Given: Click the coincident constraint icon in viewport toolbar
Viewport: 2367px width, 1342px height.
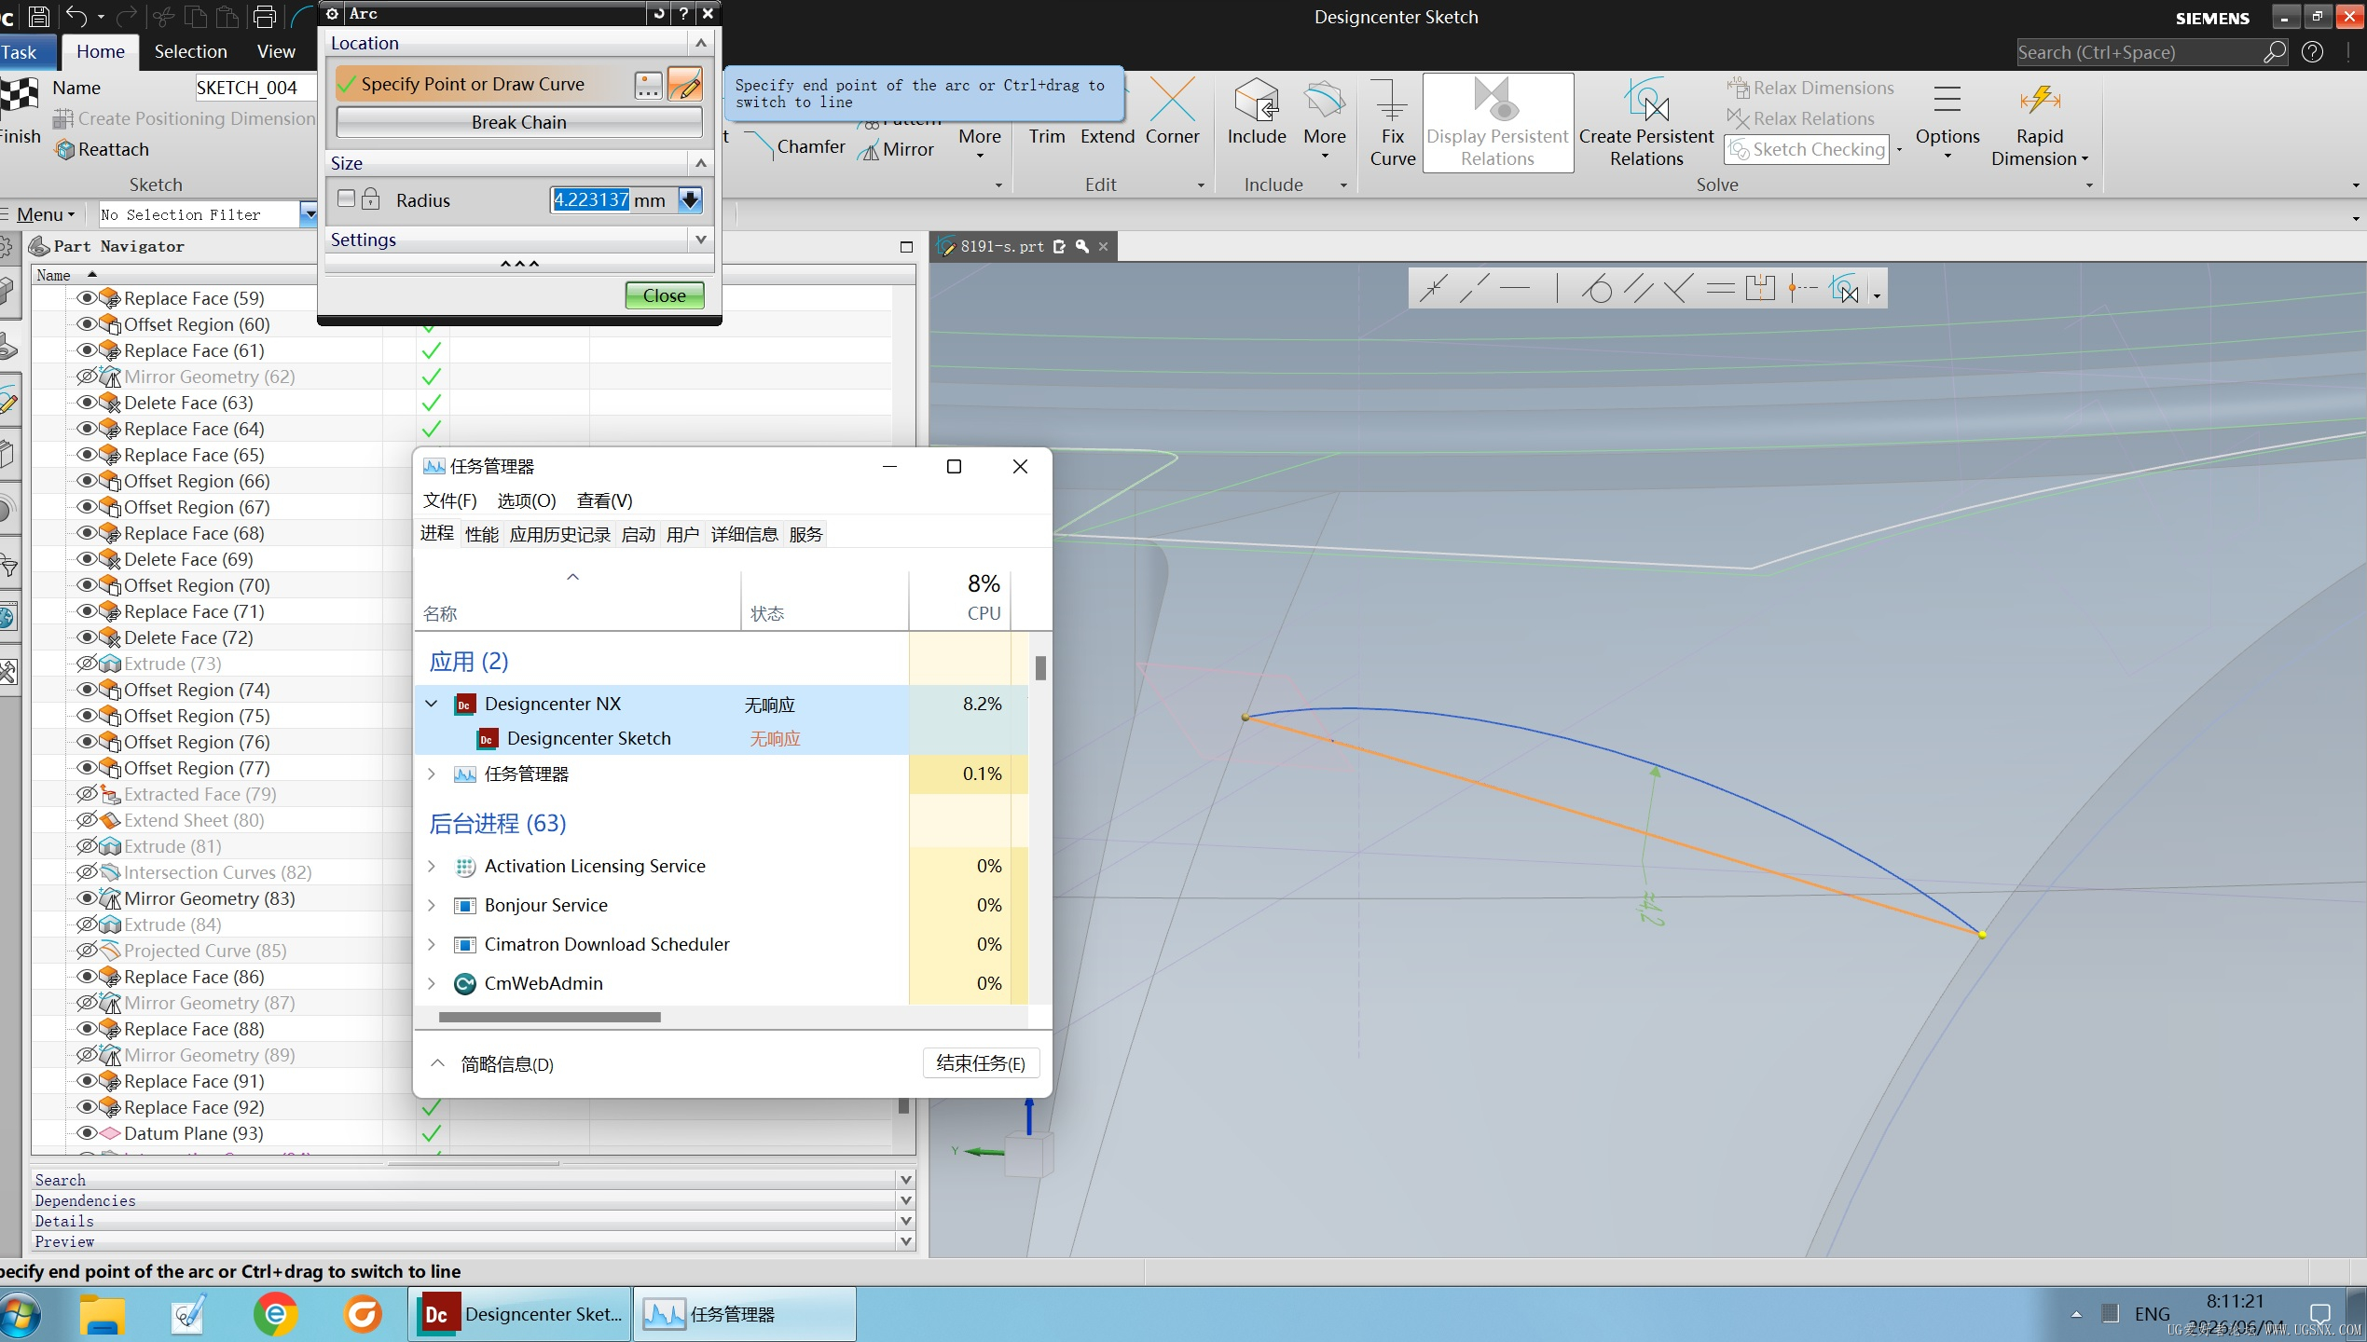Looking at the screenshot, I should (x=1433, y=289).
